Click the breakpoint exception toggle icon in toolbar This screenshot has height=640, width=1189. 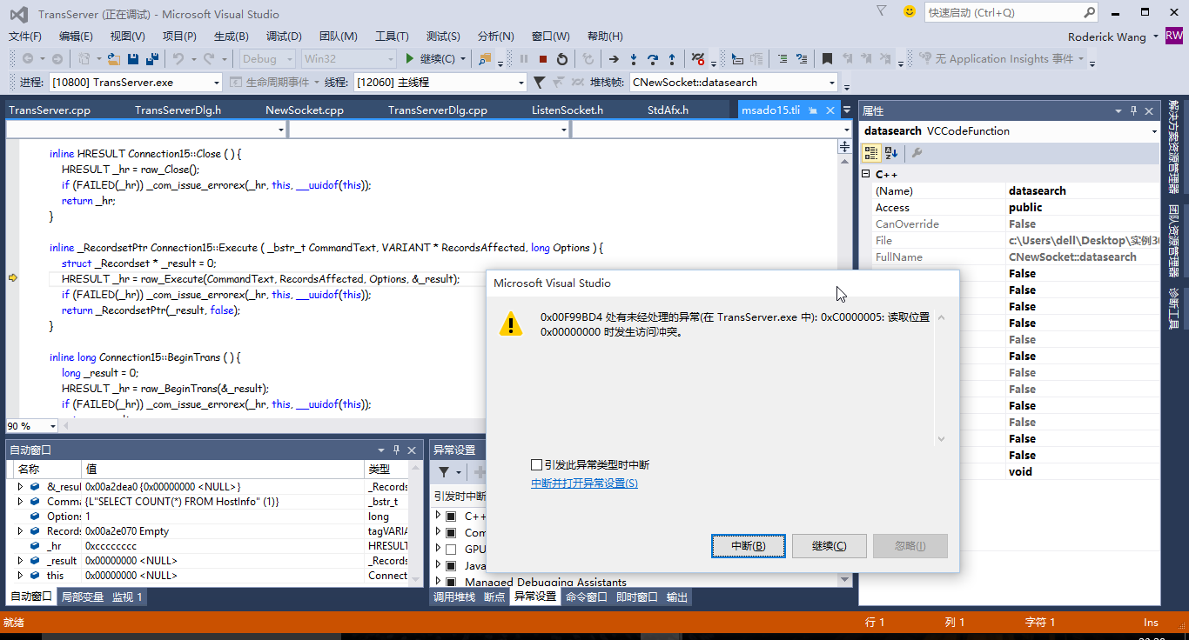point(698,59)
